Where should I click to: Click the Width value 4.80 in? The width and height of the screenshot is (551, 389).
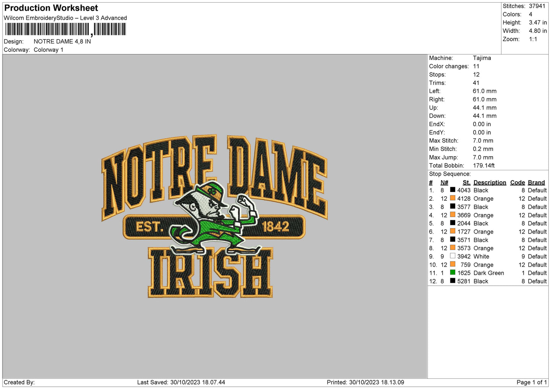coord(538,31)
